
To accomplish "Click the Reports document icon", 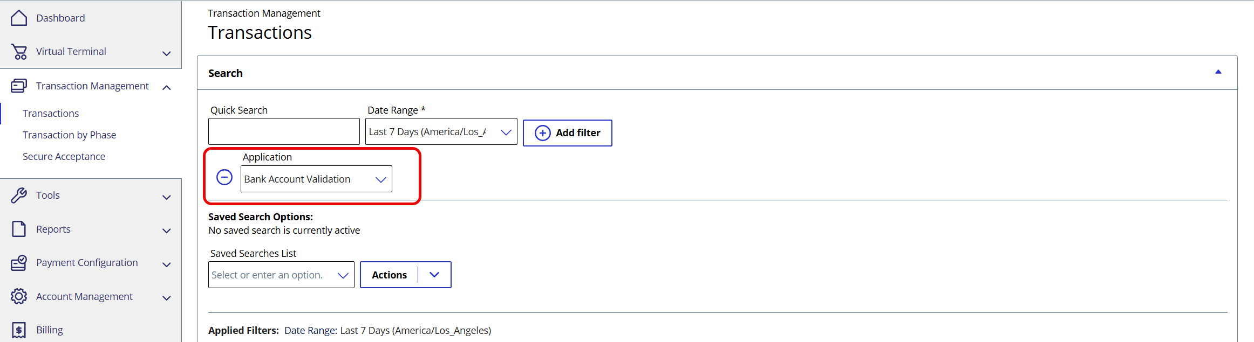I will coord(19,229).
